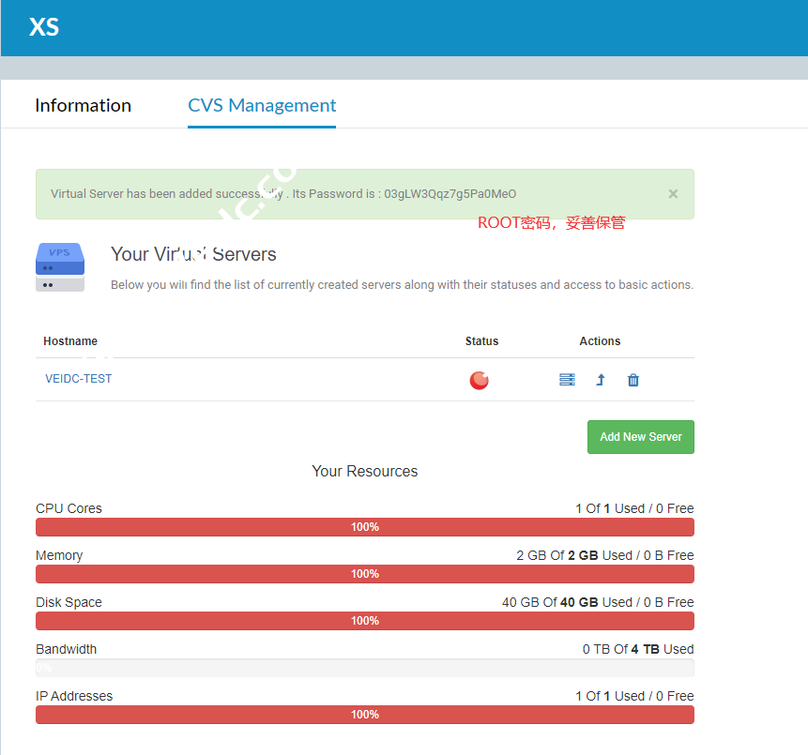Click the Memory usage progress bar
808x755 pixels.
(364, 574)
